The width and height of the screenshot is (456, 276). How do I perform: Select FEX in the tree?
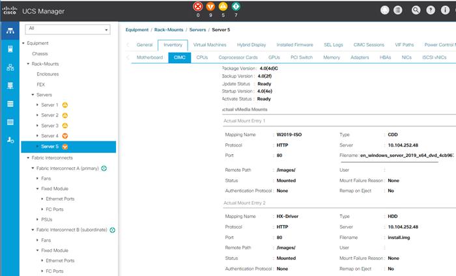(40, 85)
